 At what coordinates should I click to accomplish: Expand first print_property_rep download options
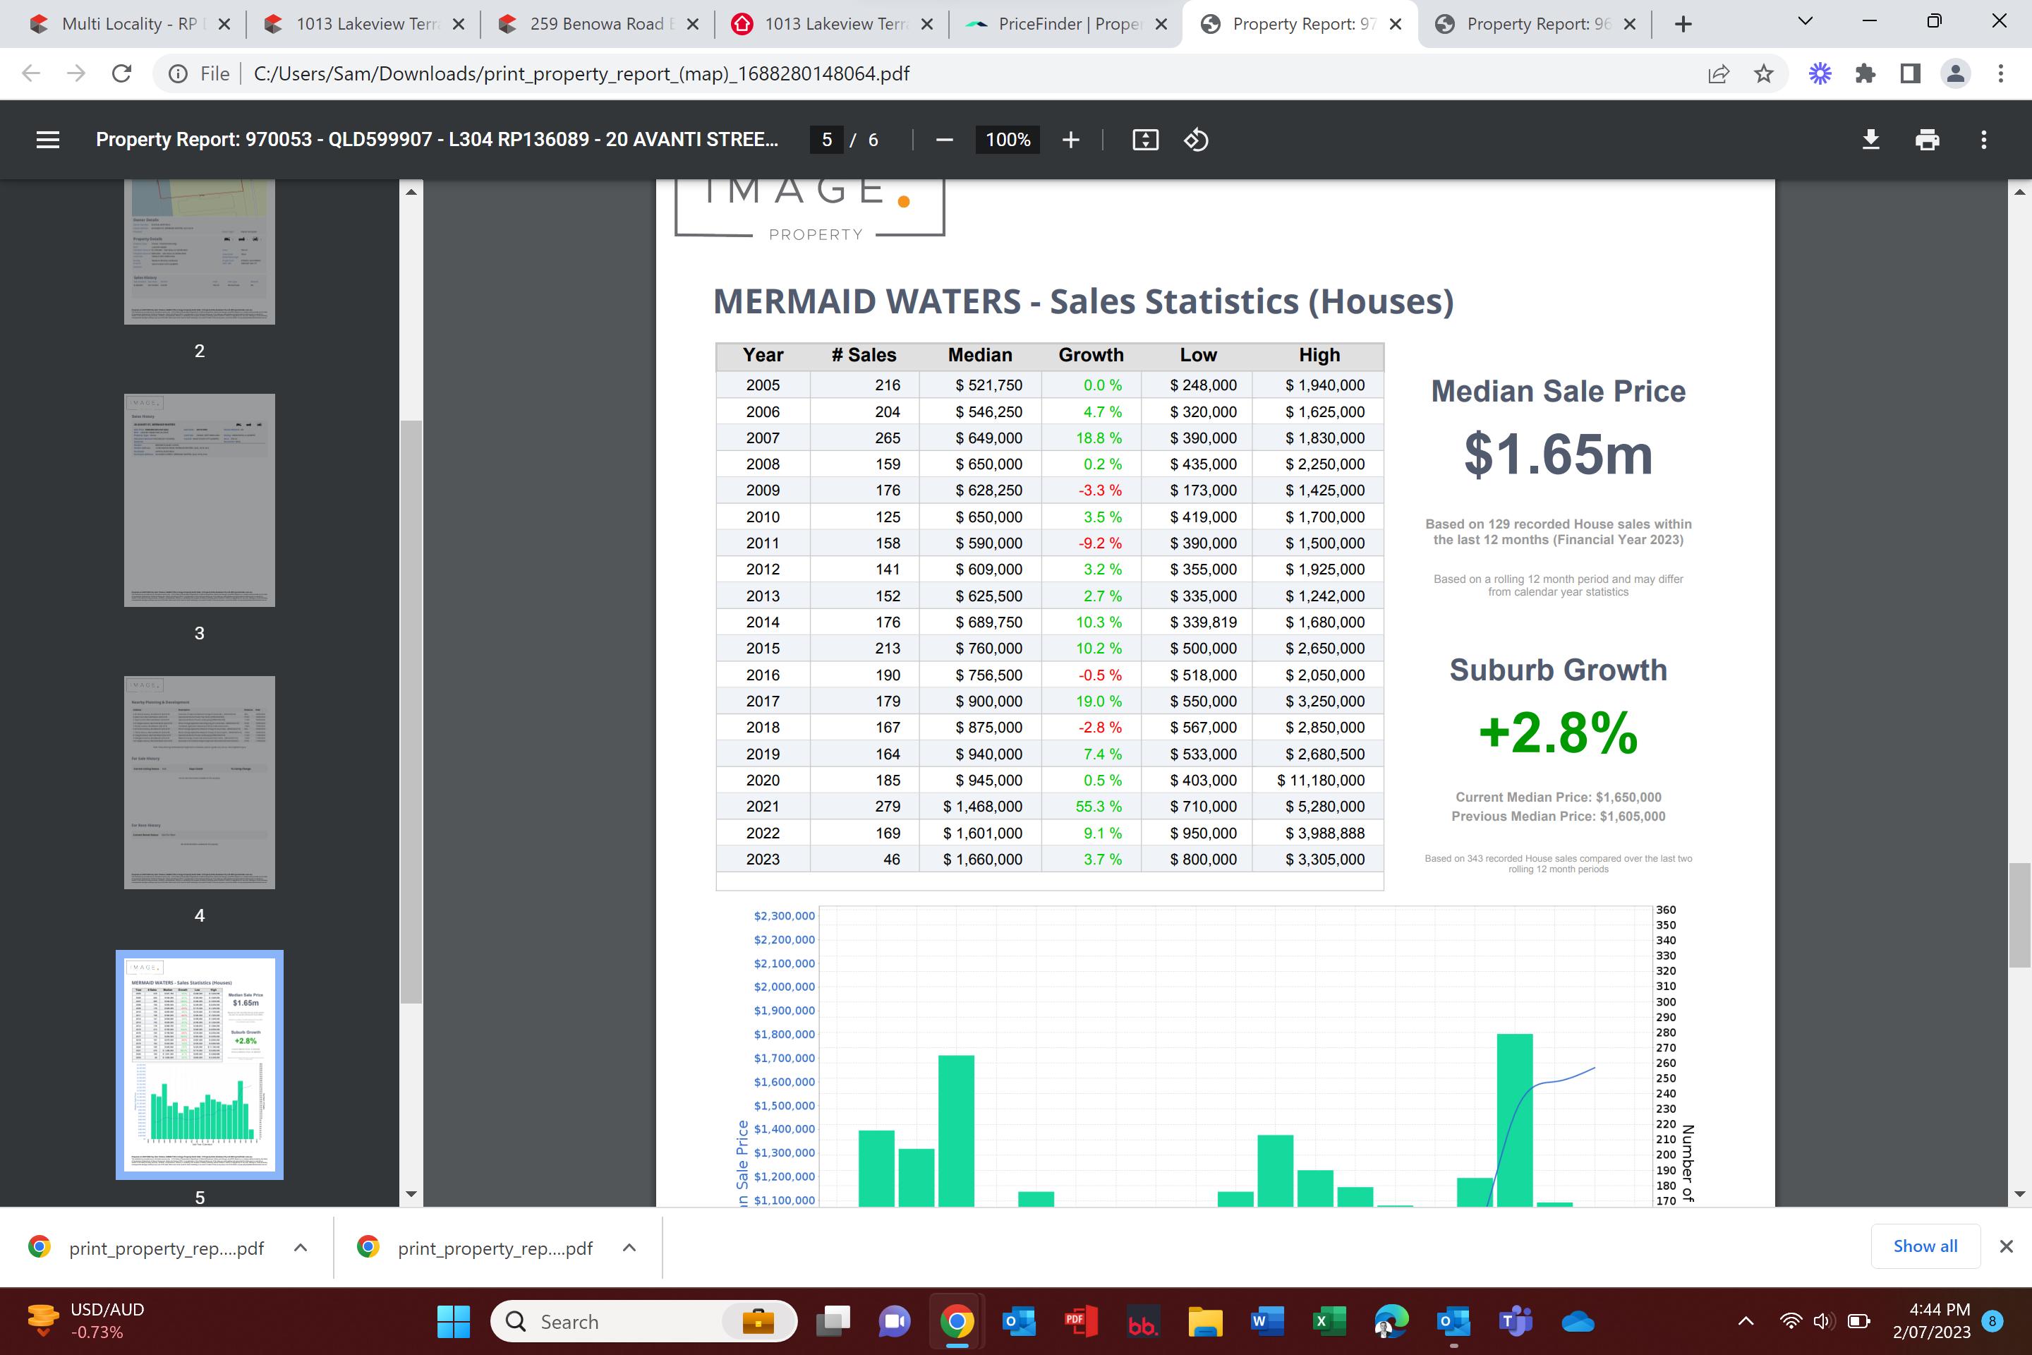click(x=301, y=1247)
